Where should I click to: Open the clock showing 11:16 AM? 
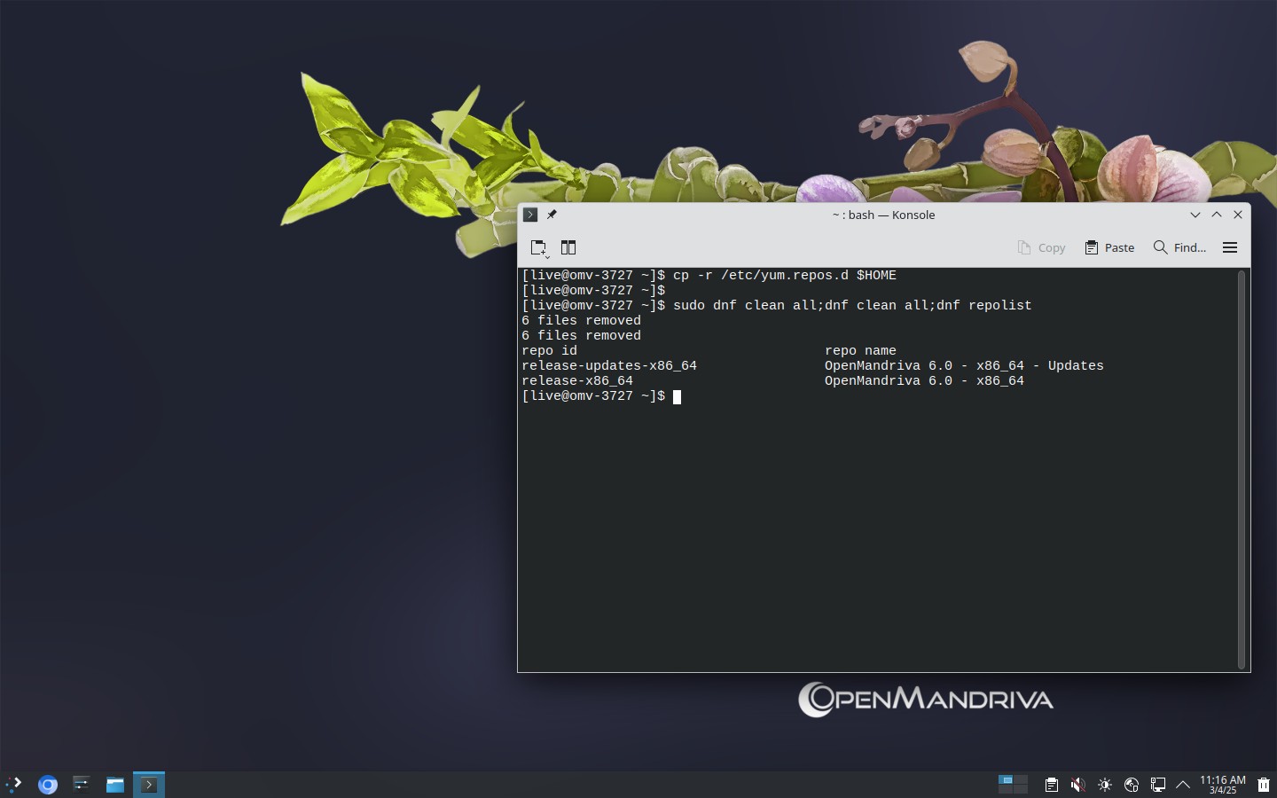(x=1223, y=785)
